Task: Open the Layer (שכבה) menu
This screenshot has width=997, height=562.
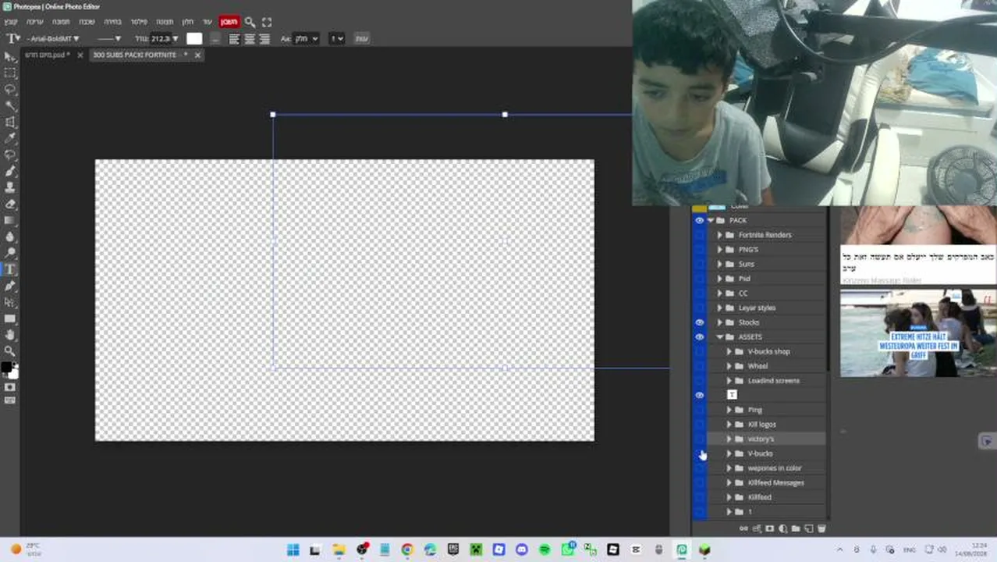Action: pyautogui.click(x=87, y=22)
